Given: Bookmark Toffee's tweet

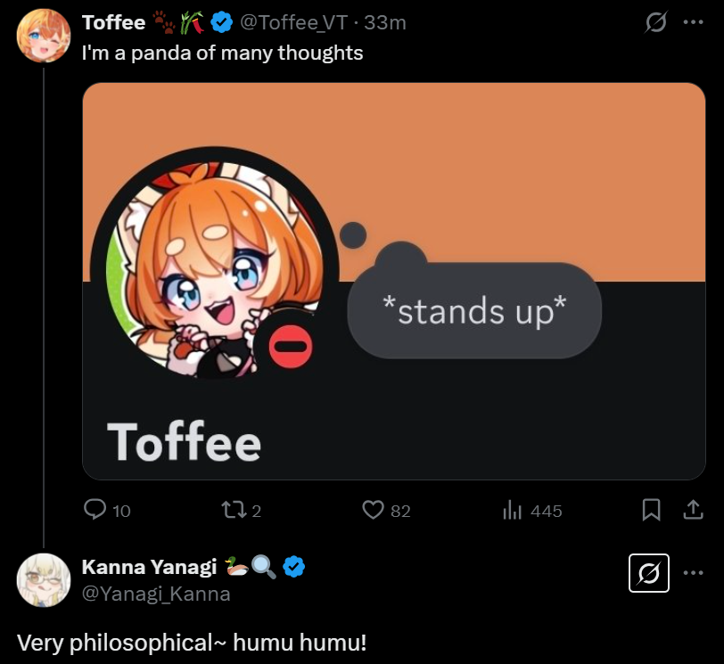Looking at the screenshot, I should pyautogui.click(x=652, y=510).
